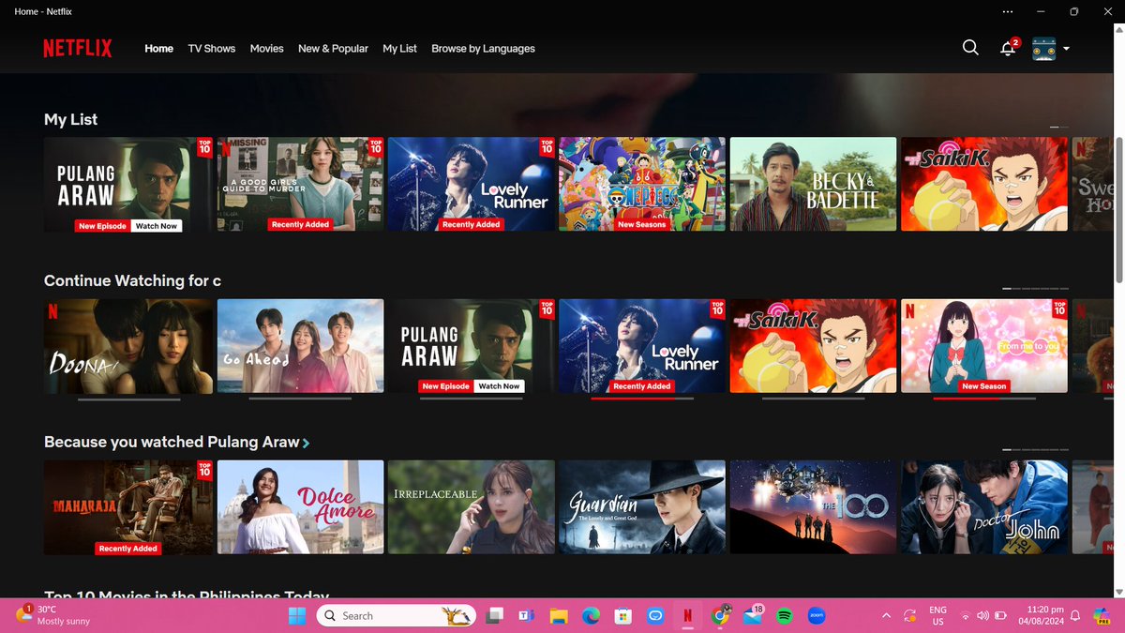Viewport: 1125px width, 633px height.
Task: Open the Maharaja thumbnail
Action: pos(128,507)
